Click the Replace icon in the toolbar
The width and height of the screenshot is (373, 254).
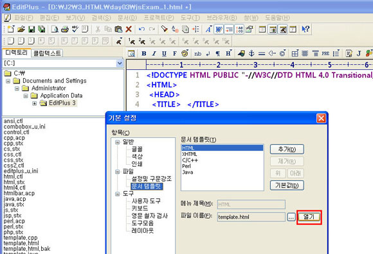click(175, 29)
